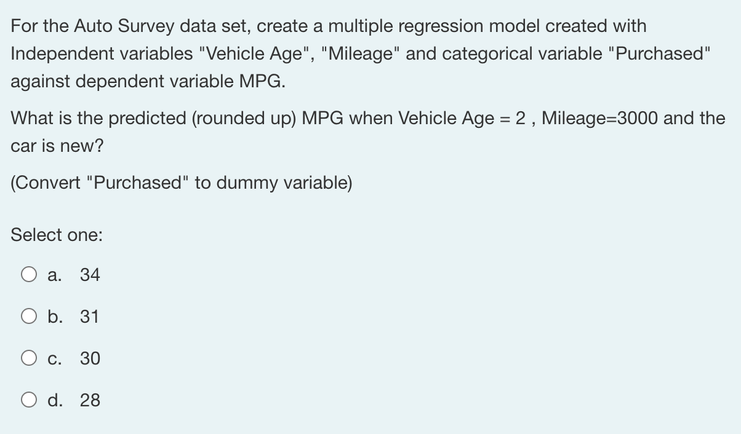741x434 pixels.
Task: Click the label text a. 34
Action: [x=73, y=275]
